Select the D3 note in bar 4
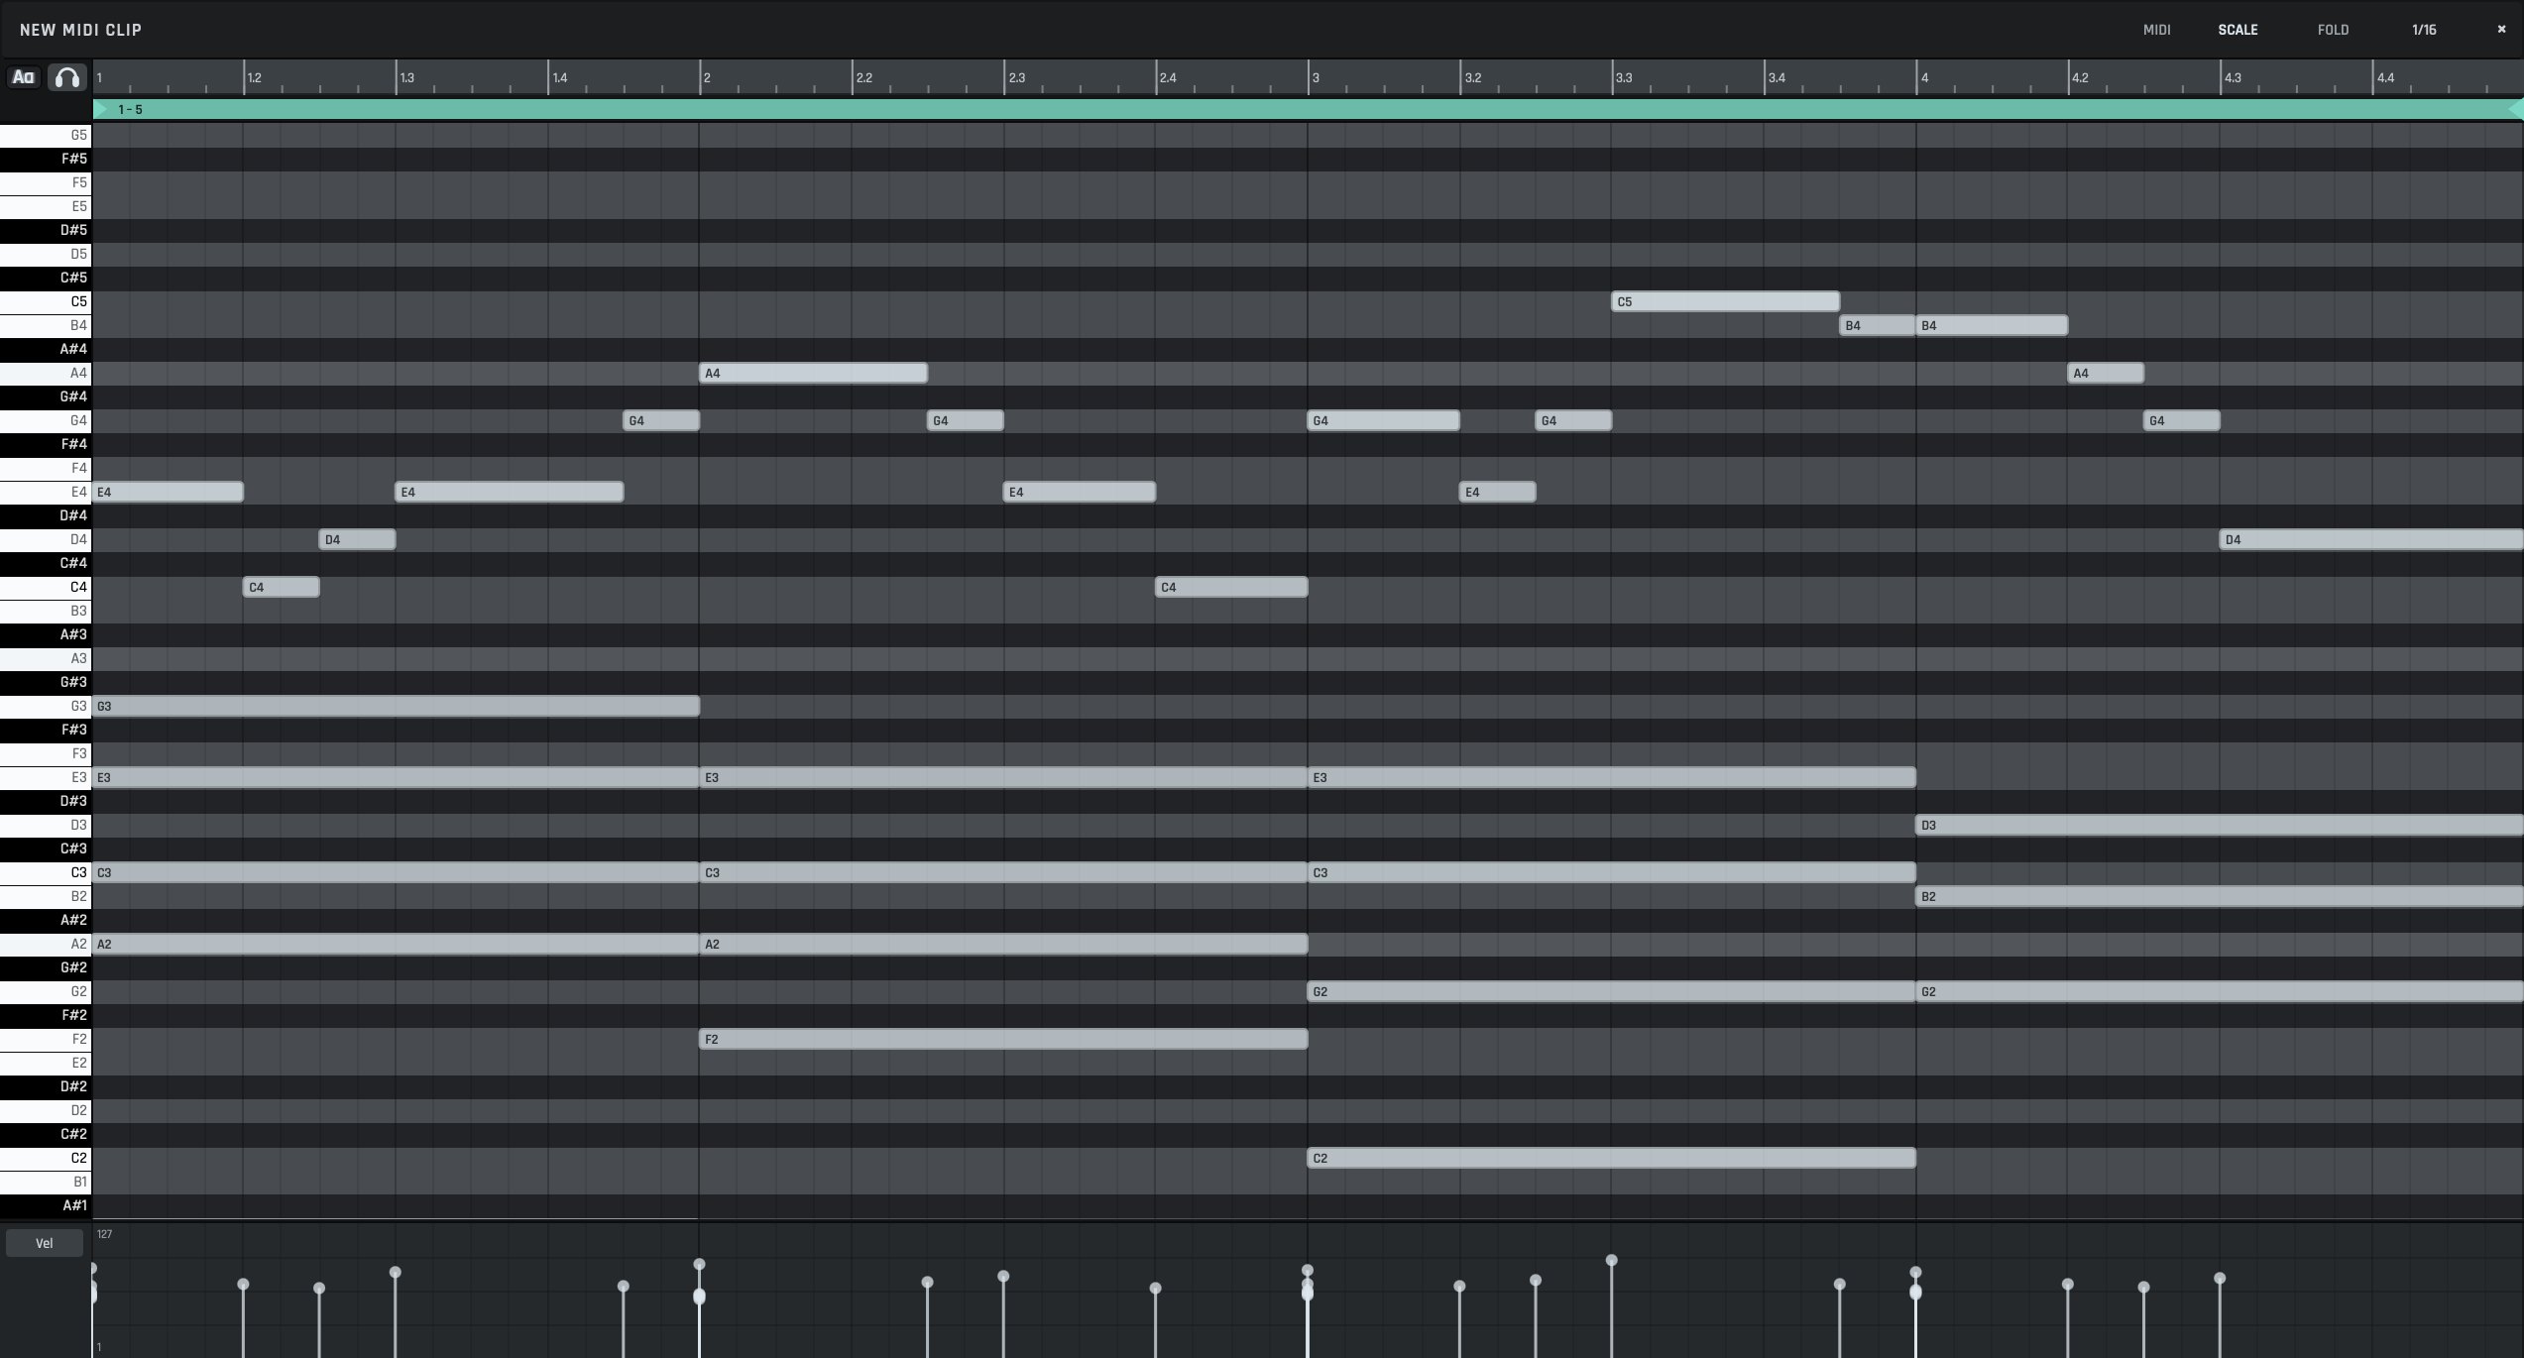The width and height of the screenshot is (2524, 1358). pyautogui.click(x=2220, y=825)
